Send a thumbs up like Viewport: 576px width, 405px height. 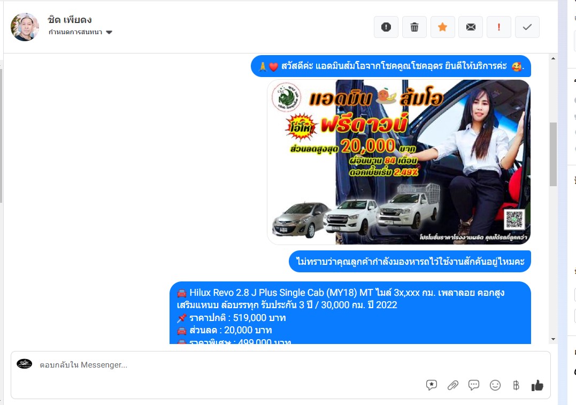click(x=537, y=385)
